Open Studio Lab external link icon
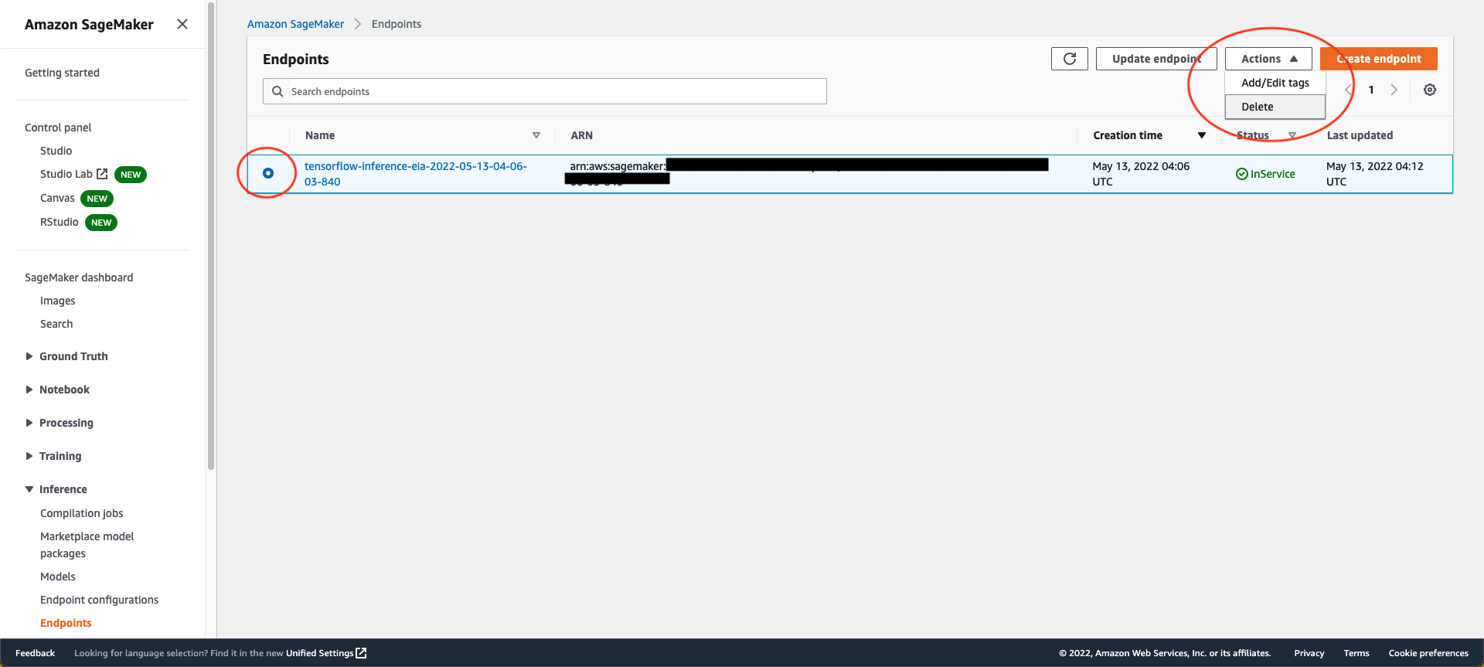 [x=102, y=174]
